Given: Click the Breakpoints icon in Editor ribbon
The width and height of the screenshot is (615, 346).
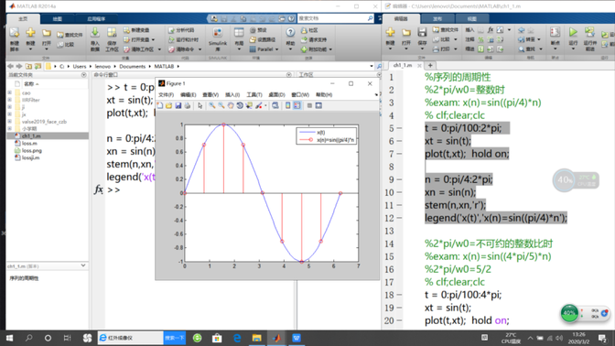Looking at the screenshot, I should pos(555,32).
